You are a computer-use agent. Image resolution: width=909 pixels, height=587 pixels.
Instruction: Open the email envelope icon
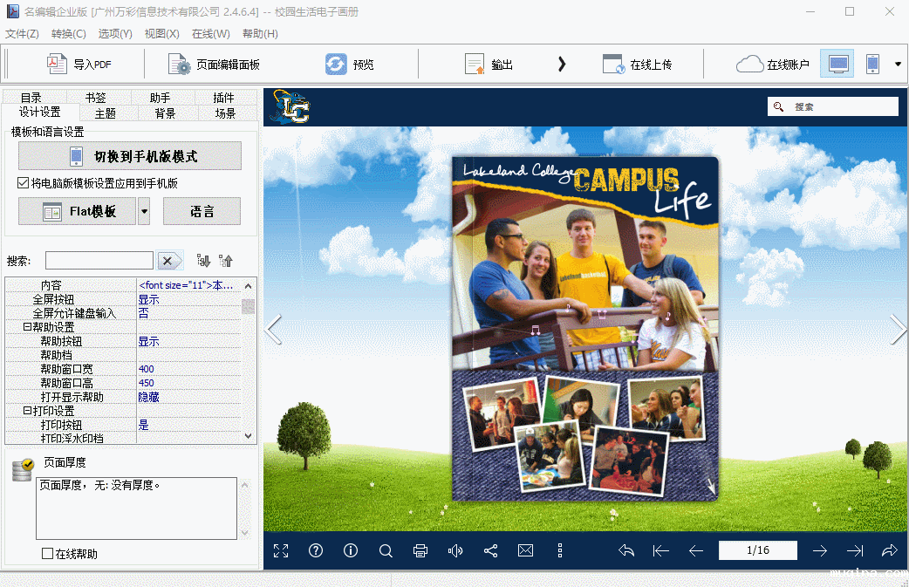525,550
